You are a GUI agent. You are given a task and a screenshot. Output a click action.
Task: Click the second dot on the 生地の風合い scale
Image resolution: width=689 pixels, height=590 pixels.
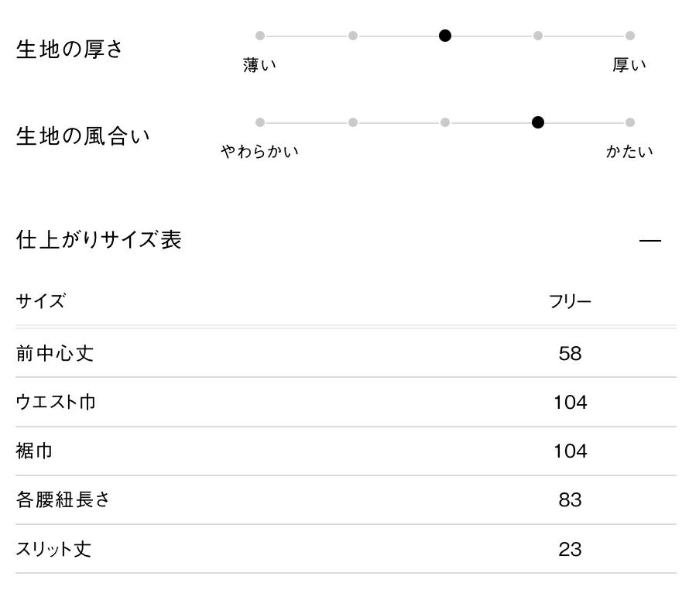(353, 122)
